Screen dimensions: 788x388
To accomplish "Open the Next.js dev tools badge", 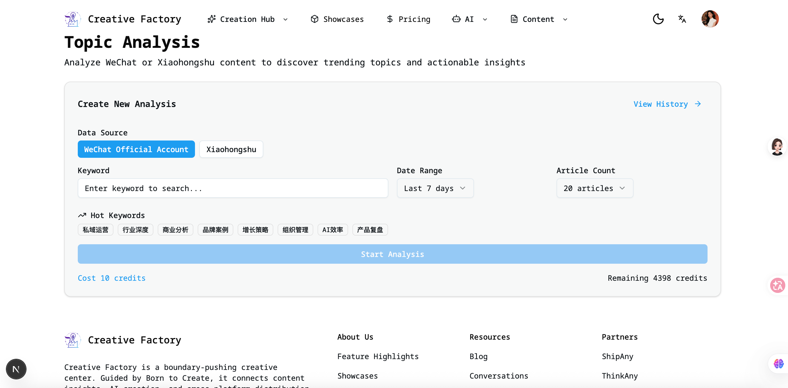I will (16, 369).
